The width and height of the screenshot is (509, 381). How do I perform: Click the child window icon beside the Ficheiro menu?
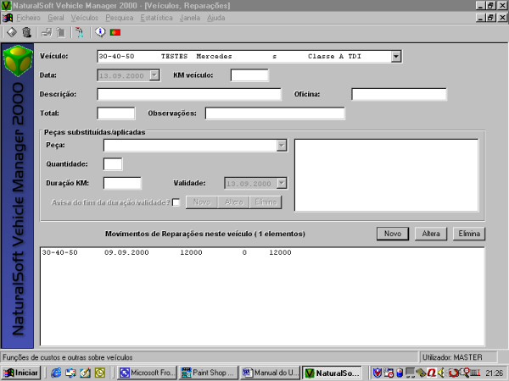click(x=7, y=18)
